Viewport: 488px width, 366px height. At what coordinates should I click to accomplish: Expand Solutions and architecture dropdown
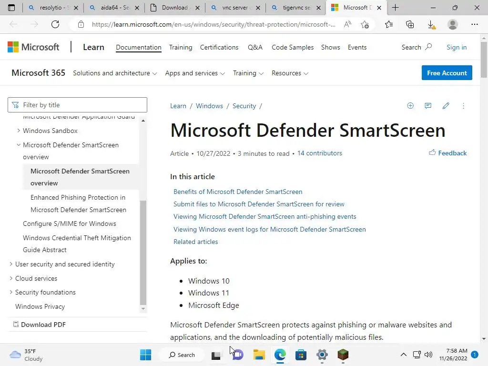point(115,73)
